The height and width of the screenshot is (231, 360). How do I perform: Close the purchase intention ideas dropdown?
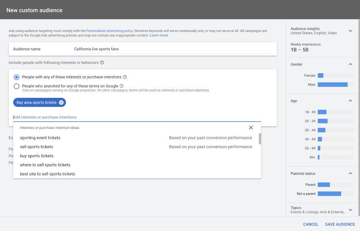pos(251,127)
